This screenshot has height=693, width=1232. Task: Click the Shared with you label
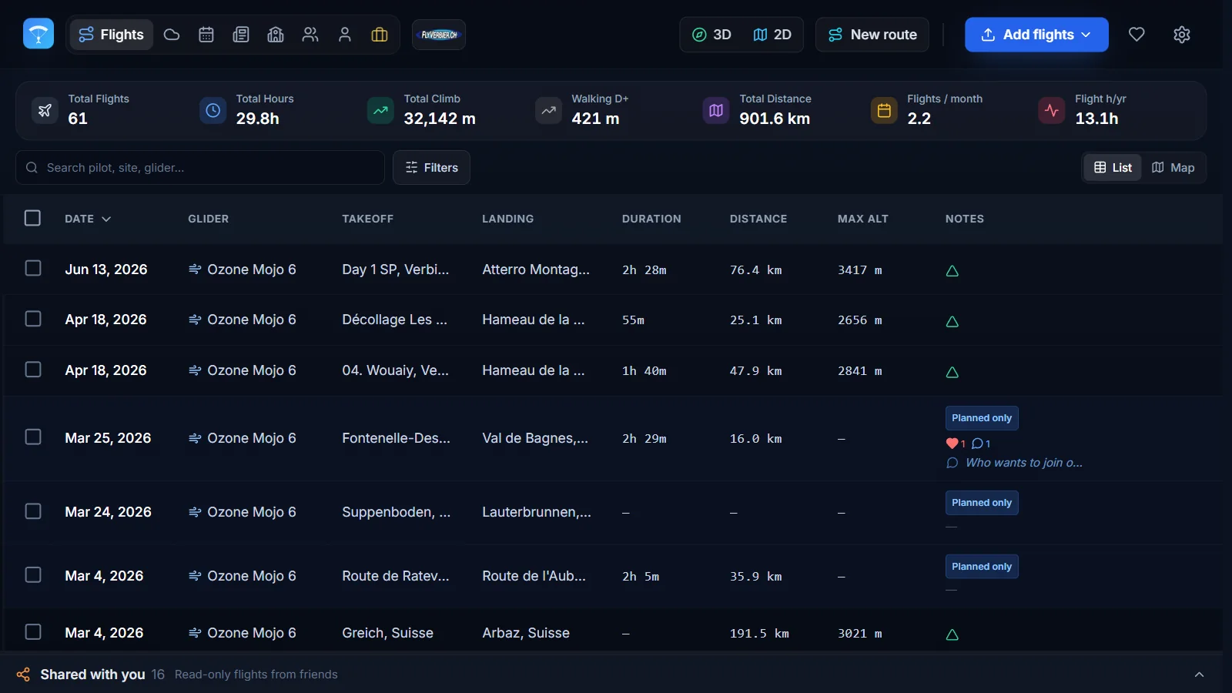pos(92,675)
